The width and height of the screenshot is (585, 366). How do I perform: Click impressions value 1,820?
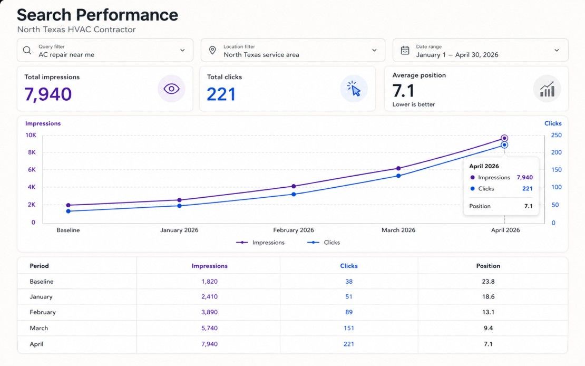point(210,282)
